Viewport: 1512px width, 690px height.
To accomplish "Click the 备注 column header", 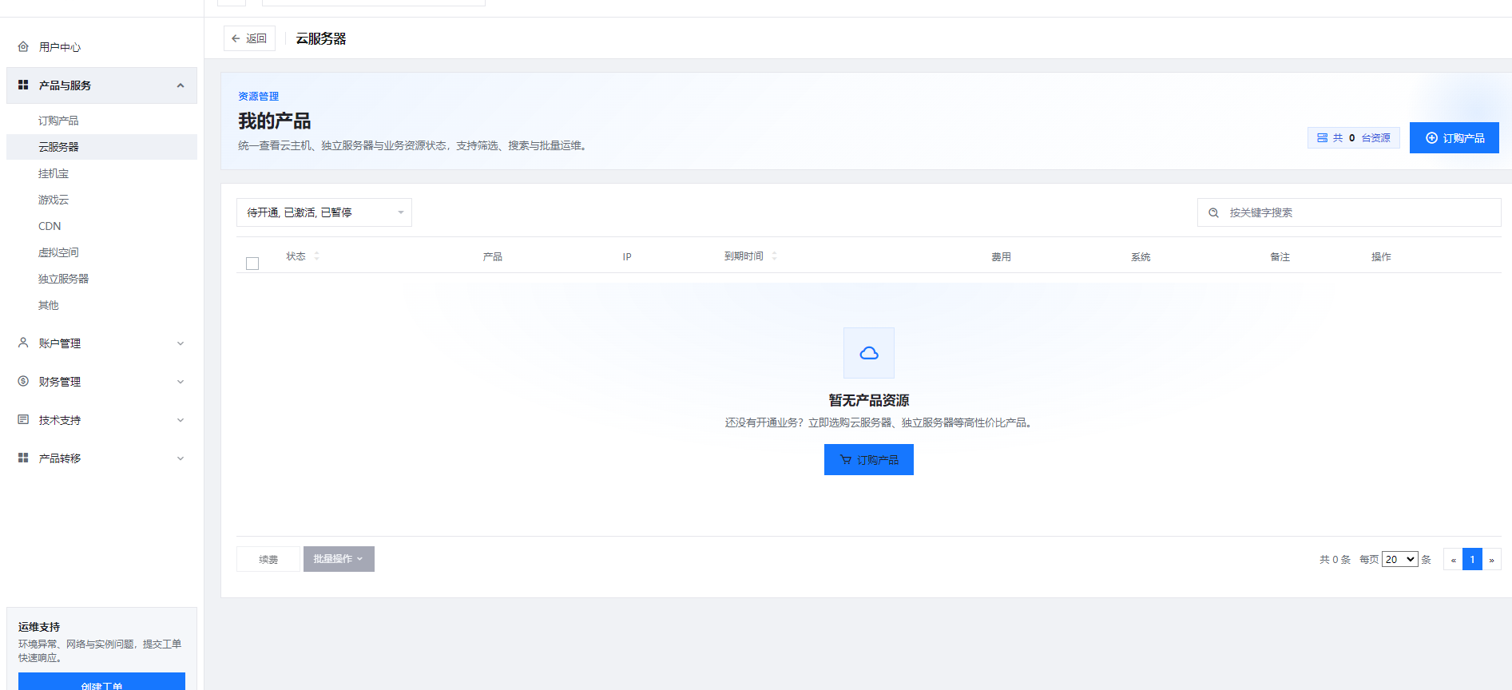I will pyautogui.click(x=1280, y=256).
